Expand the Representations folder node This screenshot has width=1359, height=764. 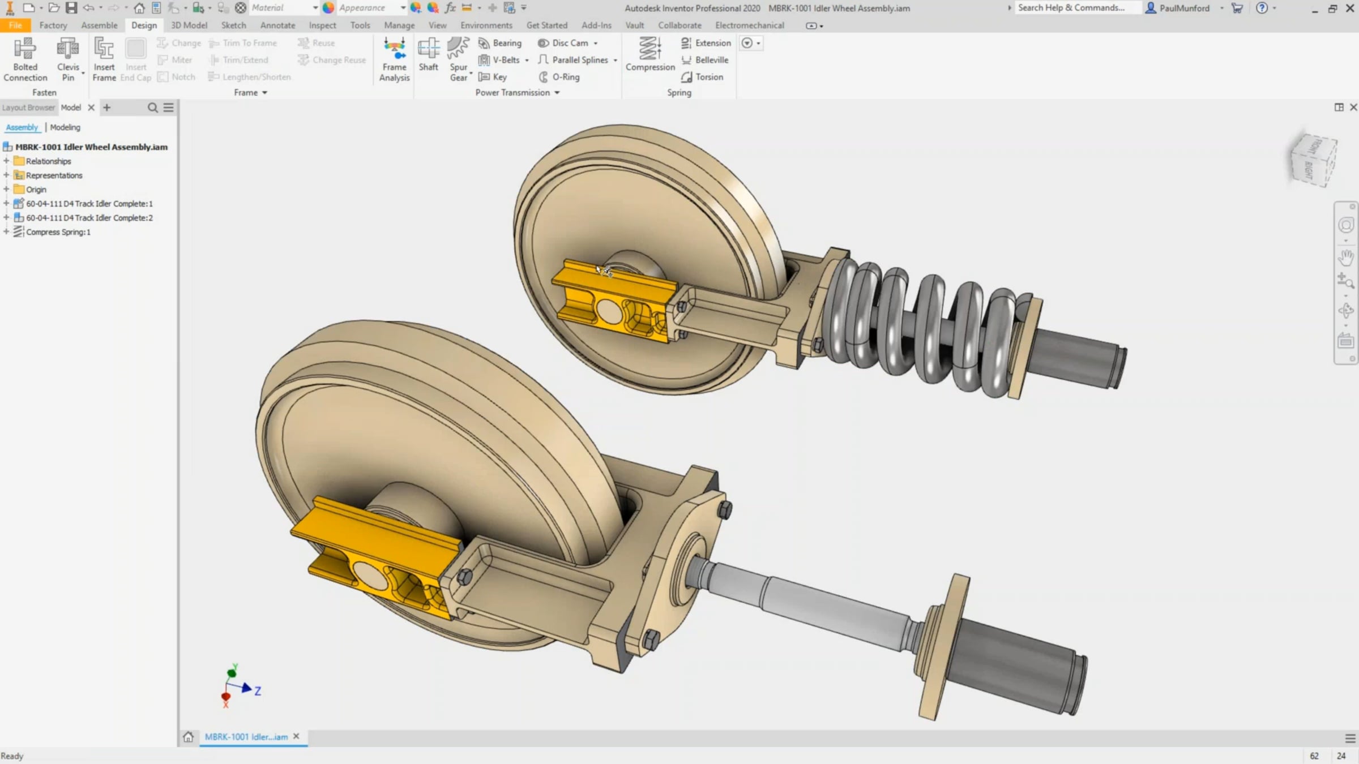coord(6,175)
